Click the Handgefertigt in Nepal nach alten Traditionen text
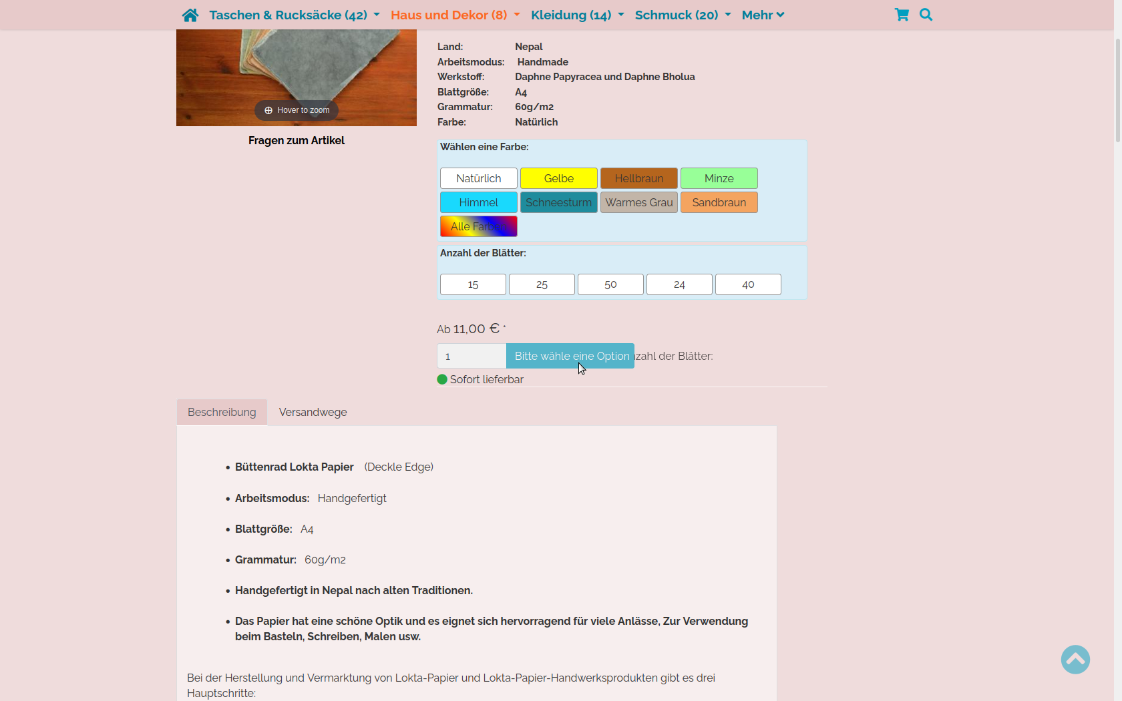 (354, 590)
